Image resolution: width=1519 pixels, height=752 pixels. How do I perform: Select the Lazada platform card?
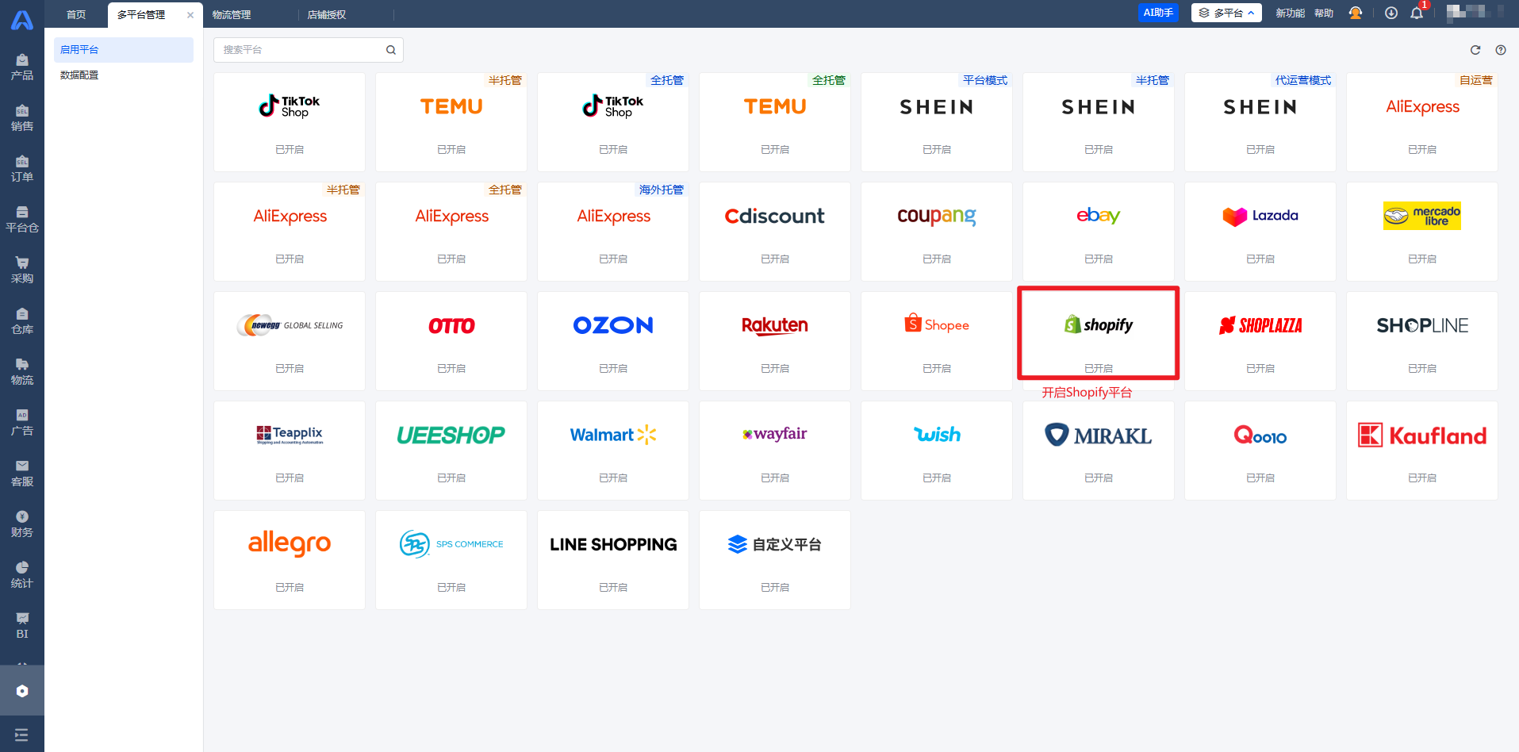(x=1260, y=232)
